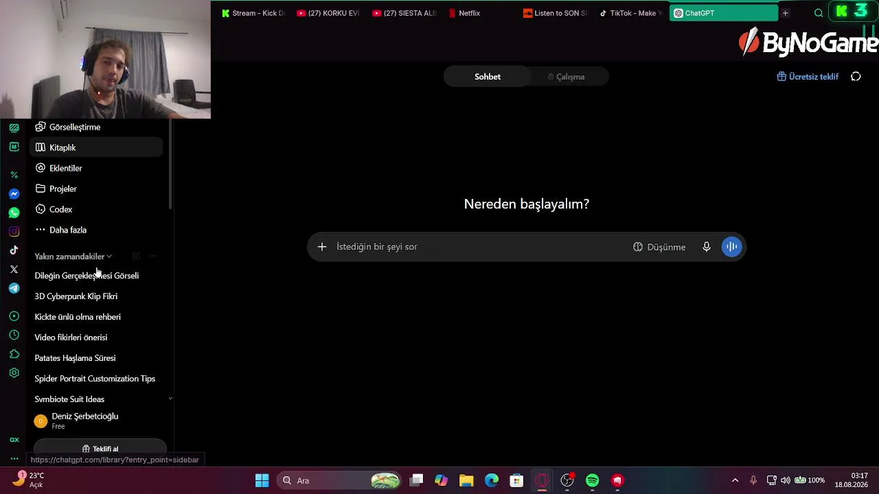Viewport: 879px width, 494px height.
Task: Open File Explorer from the taskbar
Action: click(x=466, y=480)
